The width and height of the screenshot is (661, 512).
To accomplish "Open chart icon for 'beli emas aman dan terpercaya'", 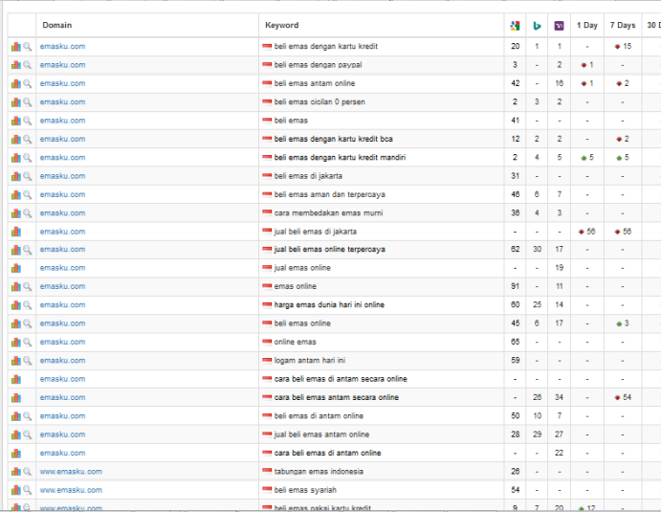I will pos(16,195).
